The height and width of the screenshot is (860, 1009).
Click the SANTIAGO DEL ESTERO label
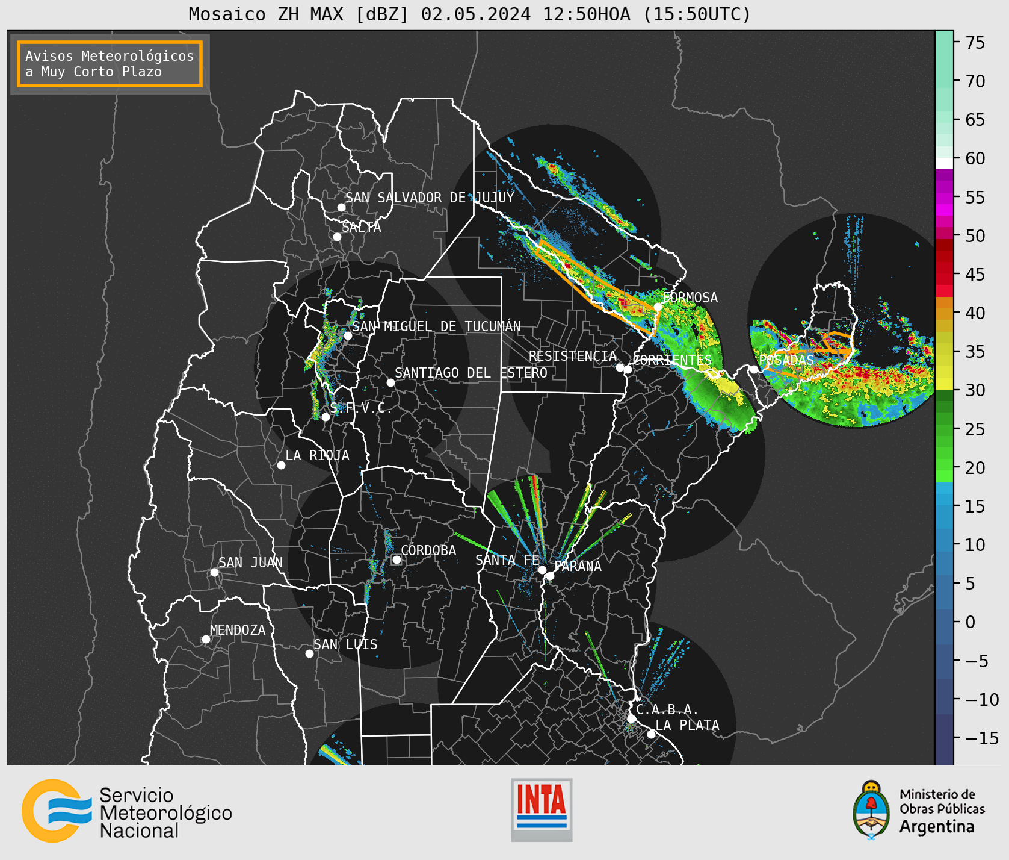pyautogui.click(x=471, y=373)
